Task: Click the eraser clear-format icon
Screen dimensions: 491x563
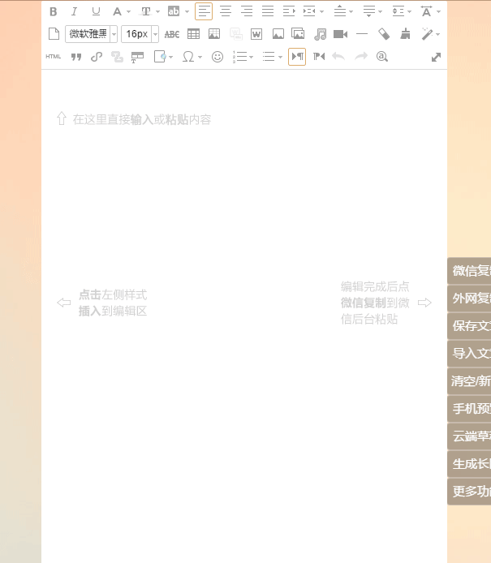Action: [384, 34]
